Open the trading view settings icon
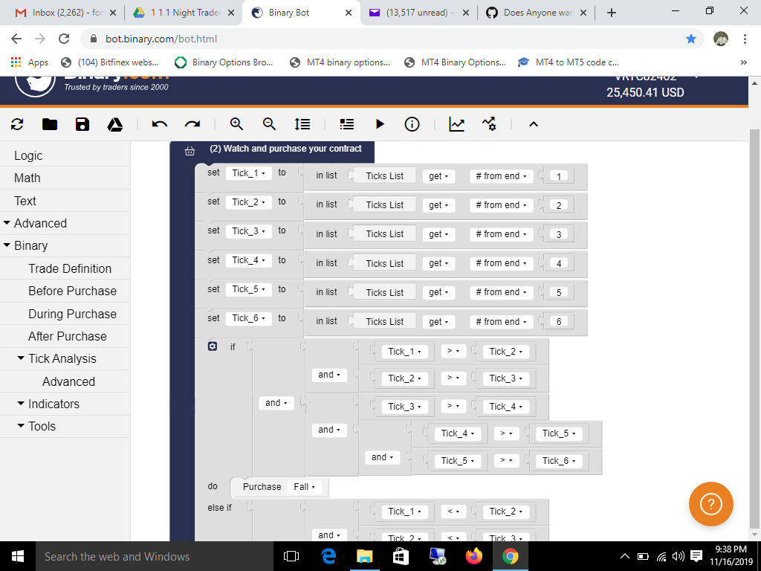The height and width of the screenshot is (571, 761). 489,124
